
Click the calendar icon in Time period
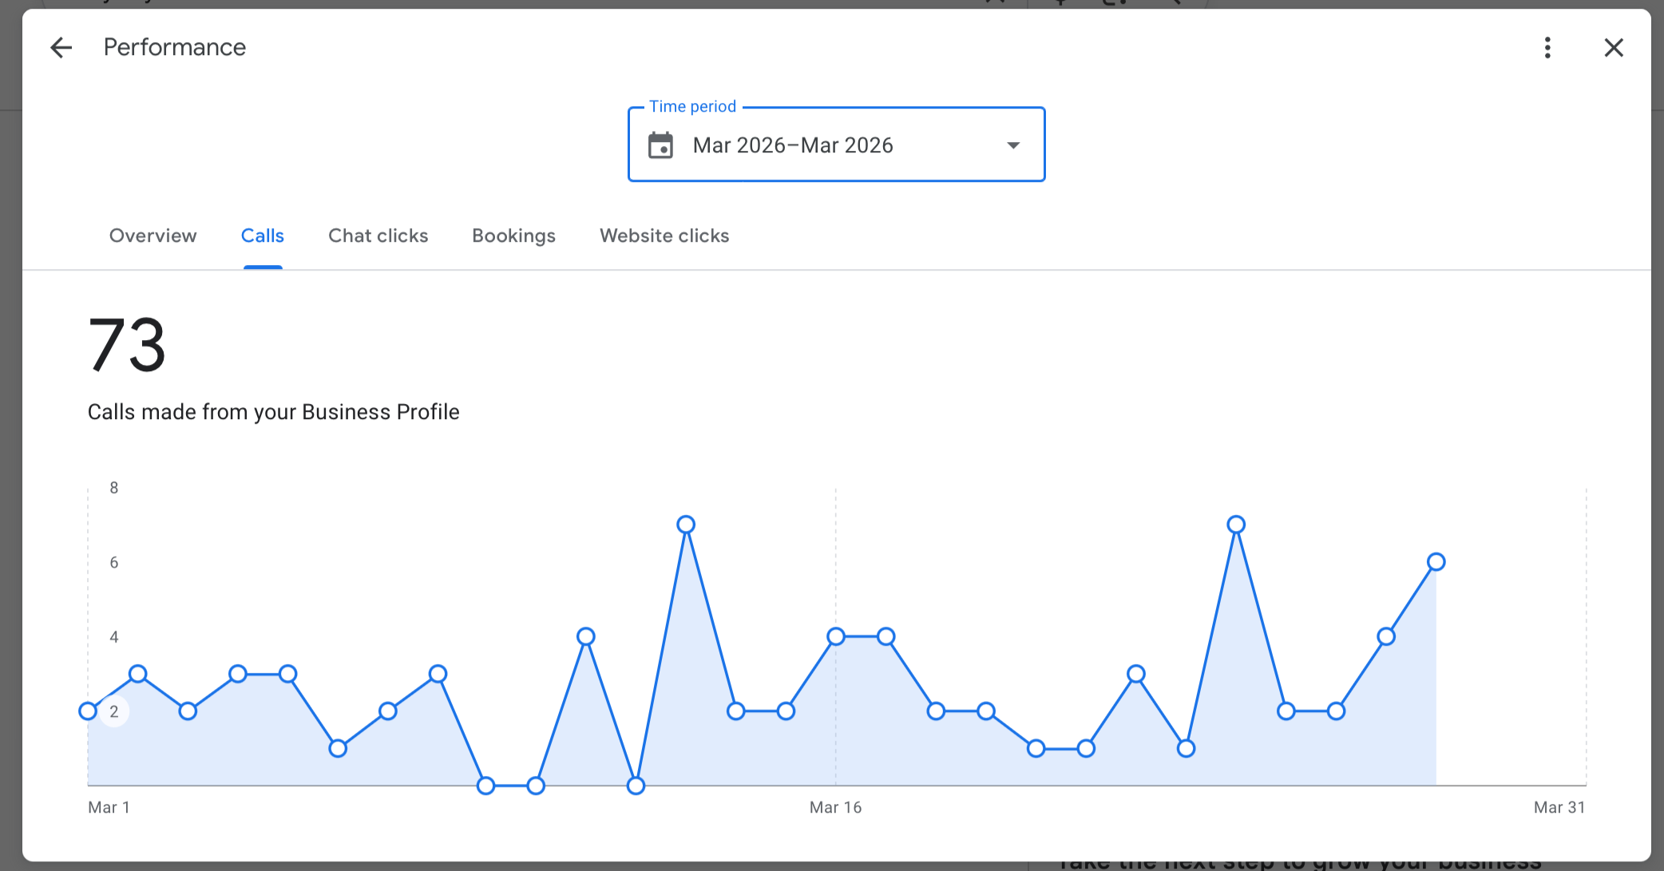660,145
